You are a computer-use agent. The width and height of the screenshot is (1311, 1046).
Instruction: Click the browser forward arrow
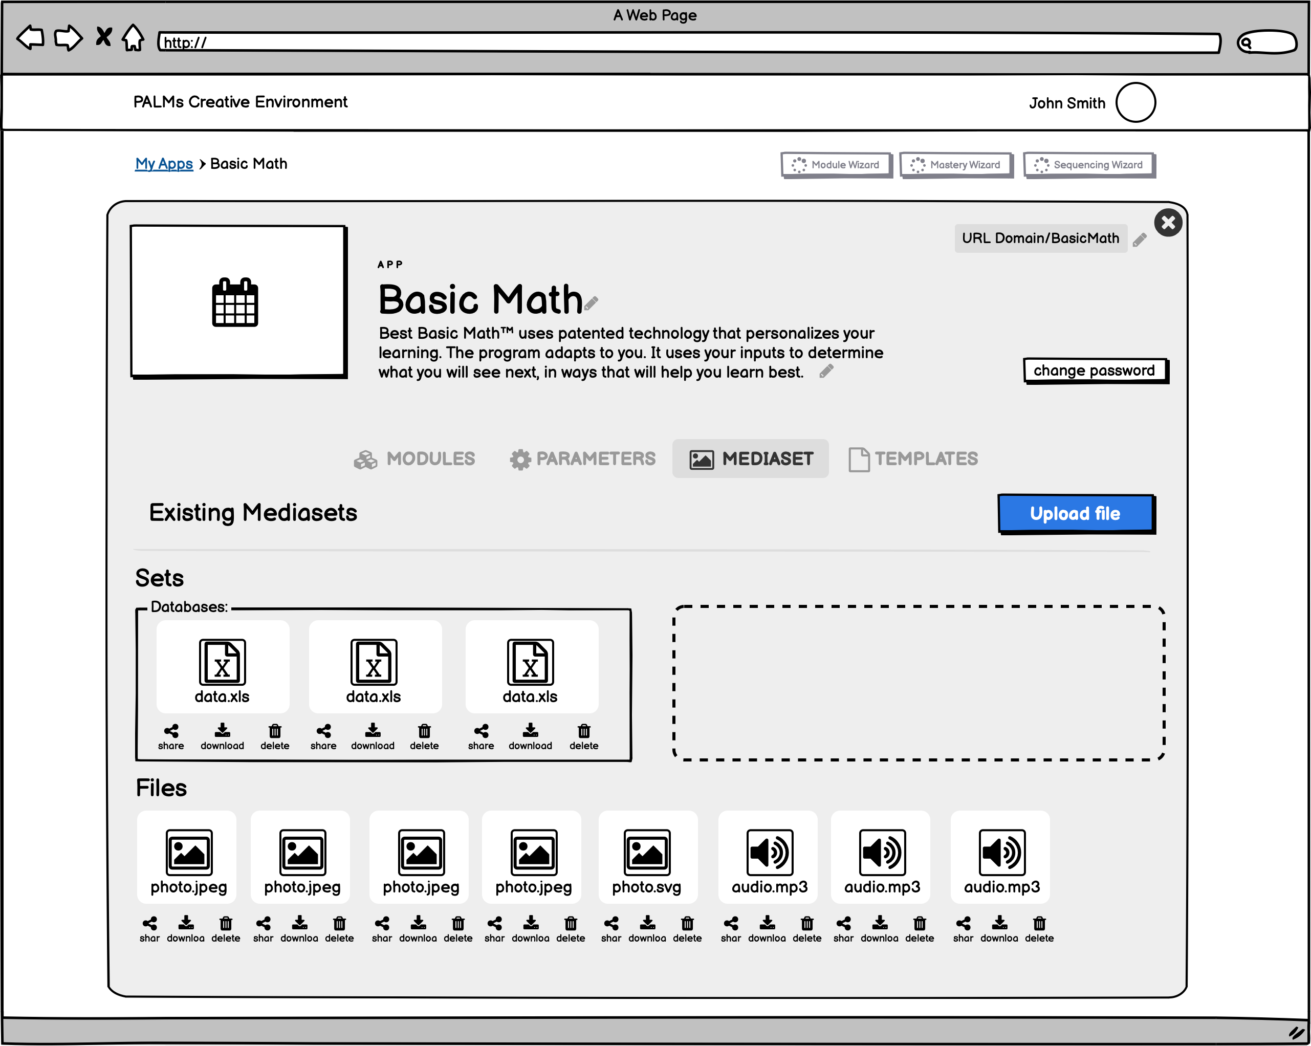68,38
